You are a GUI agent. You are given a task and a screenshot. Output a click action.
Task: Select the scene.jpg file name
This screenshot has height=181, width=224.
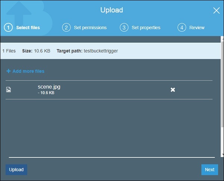pos(49,87)
